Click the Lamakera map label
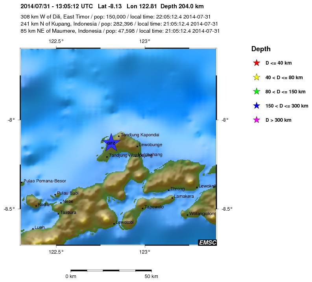 [x=184, y=197]
